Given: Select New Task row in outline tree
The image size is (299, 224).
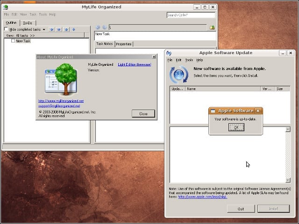Looking at the screenshot, I should [x=23, y=41].
